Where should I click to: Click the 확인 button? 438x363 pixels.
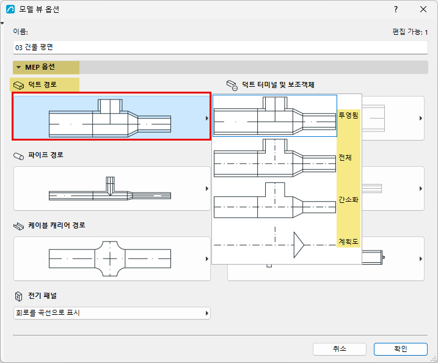coord(401,349)
